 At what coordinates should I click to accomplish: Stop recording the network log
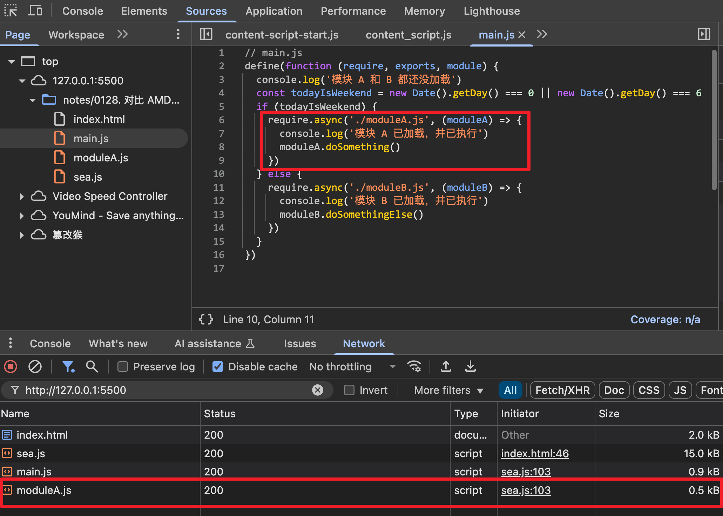[x=11, y=367]
